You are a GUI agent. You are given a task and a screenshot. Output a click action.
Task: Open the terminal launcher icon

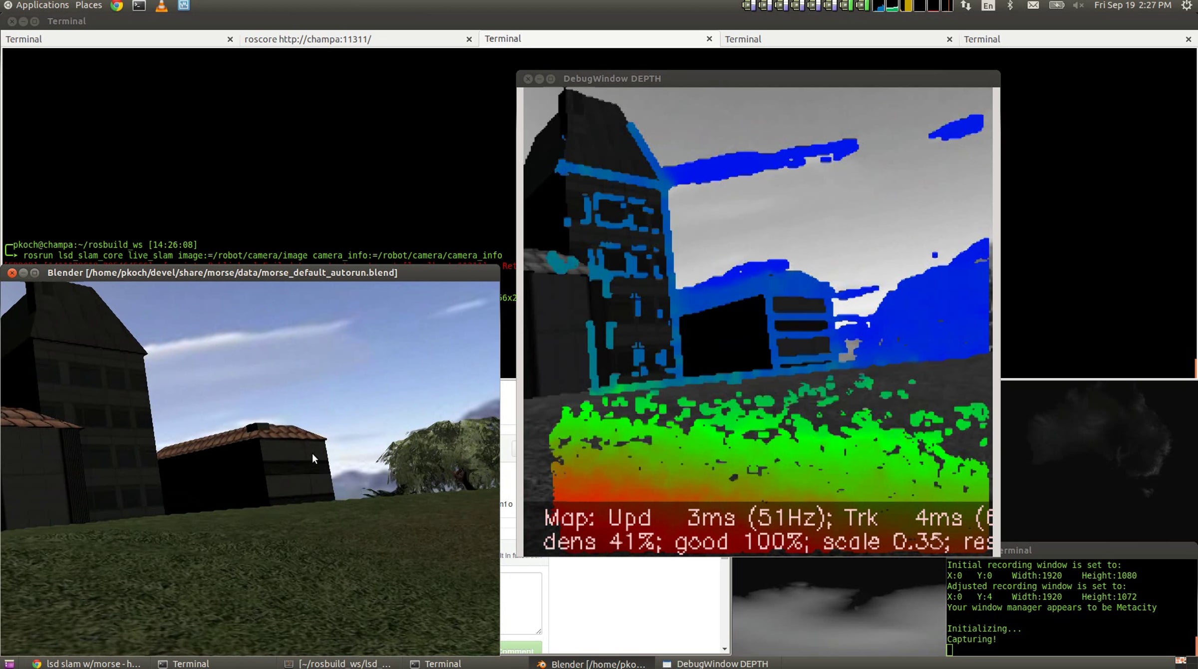[x=139, y=5]
